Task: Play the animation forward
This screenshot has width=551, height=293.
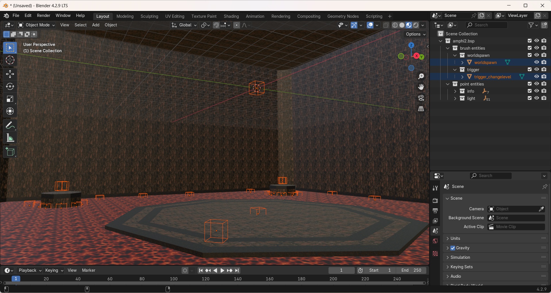Action: (222, 271)
